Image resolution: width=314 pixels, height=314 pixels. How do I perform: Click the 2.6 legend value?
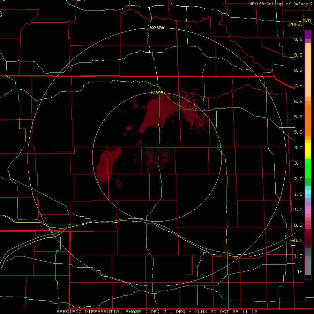coord(298,179)
